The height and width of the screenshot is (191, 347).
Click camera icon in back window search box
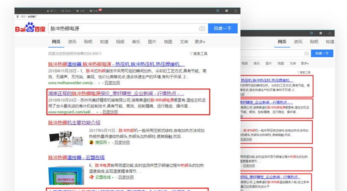click(307, 53)
